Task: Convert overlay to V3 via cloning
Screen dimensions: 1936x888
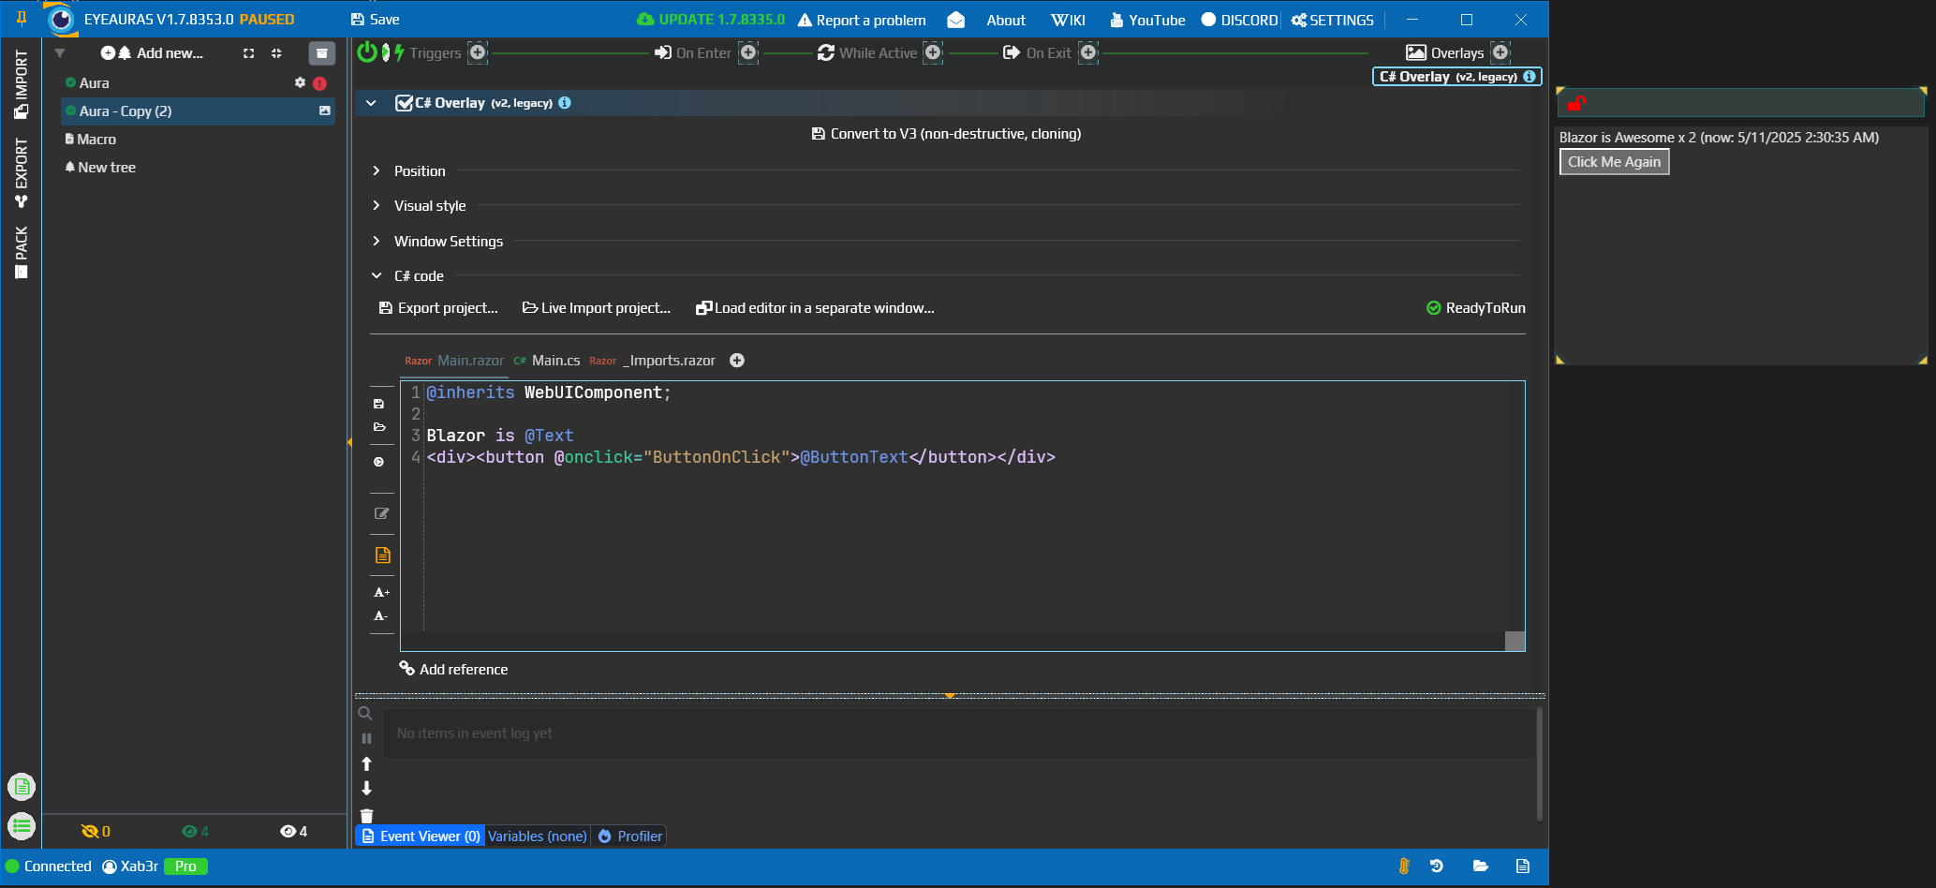Action: [946, 134]
